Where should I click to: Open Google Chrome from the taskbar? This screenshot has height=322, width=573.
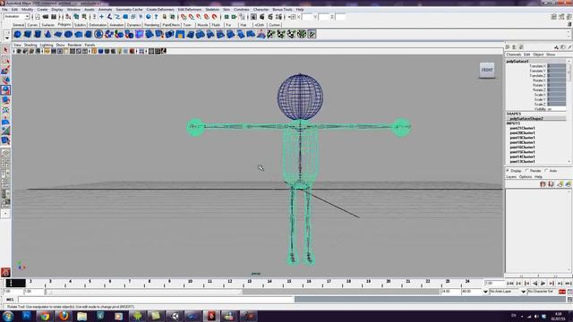tap(45, 316)
